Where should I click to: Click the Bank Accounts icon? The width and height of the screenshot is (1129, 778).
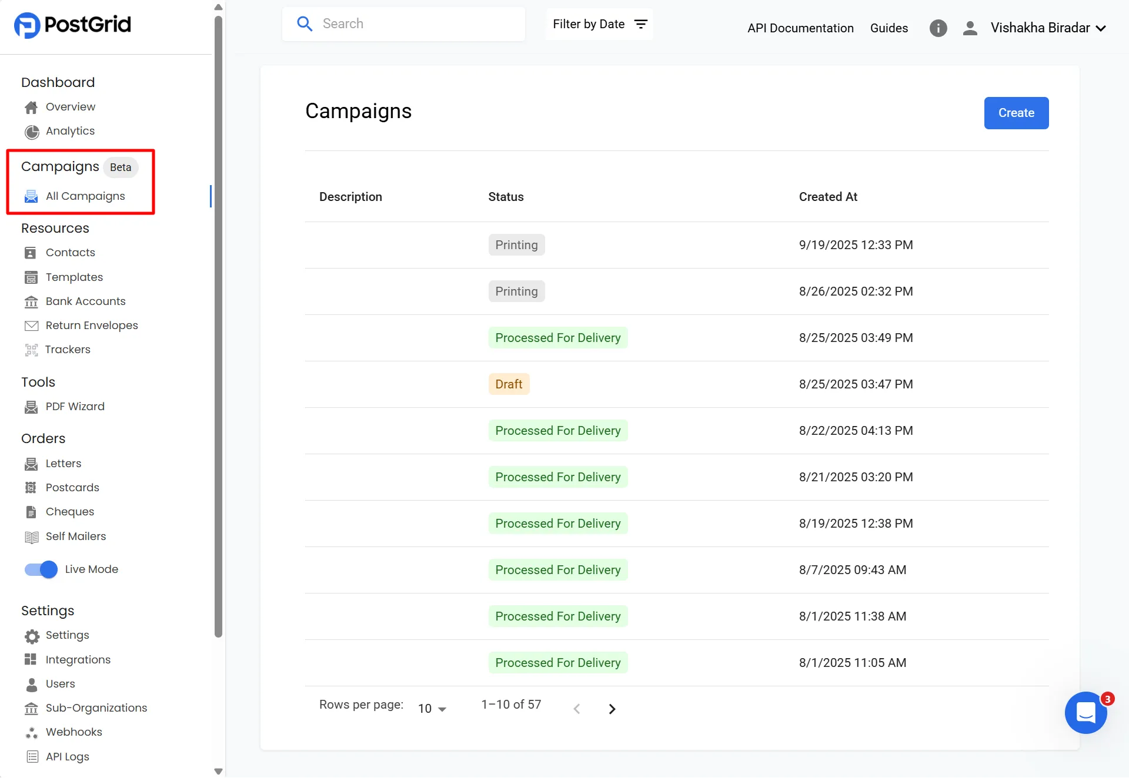31,301
